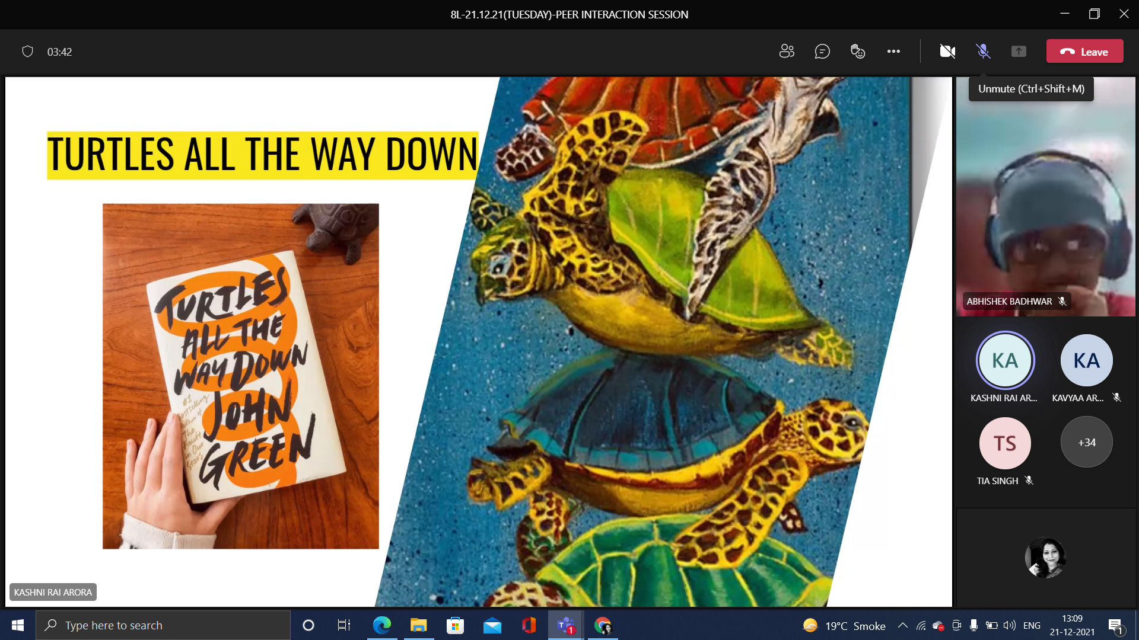The image size is (1139, 640).
Task: Click self-preview profile photo
Action: point(1045,557)
